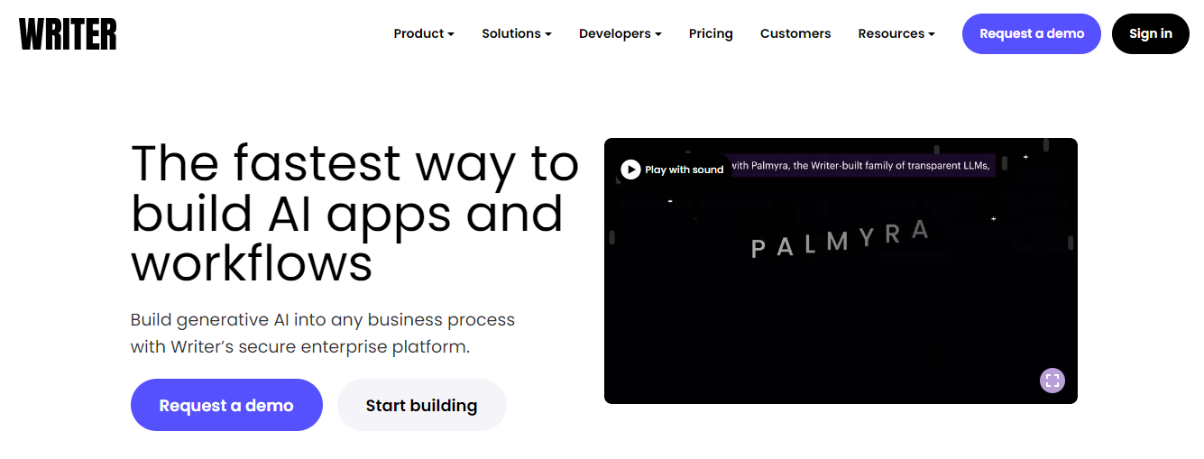Click the PALMYRA text in the video
The height and width of the screenshot is (459, 1204).
pos(839,240)
